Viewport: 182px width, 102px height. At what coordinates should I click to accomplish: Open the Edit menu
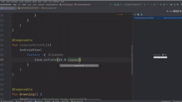pos(3,2)
